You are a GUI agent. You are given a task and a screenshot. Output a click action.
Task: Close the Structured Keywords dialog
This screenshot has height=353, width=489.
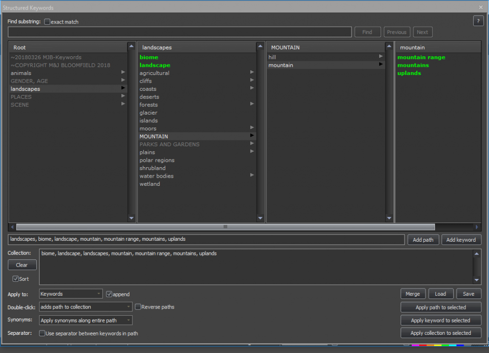(x=480, y=7)
